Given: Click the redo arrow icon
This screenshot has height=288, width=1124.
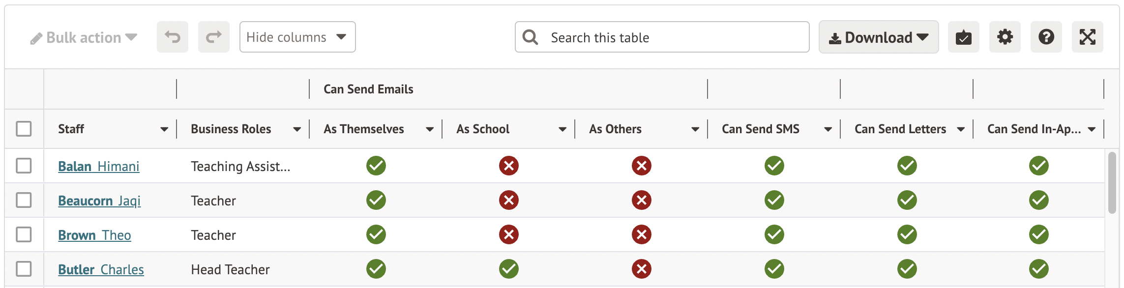Looking at the screenshot, I should click(x=214, y=37).
